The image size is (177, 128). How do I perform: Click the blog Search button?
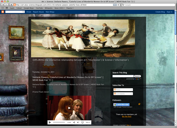click(x=137, y=76)
